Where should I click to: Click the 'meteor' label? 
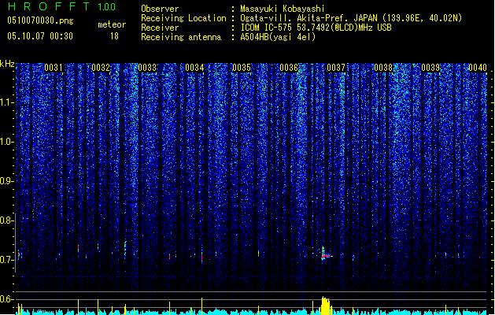pyautogui.click(x=112, y=24)
